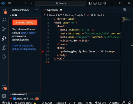Open the hamburger application menu
This screenshot has height=104, width=133.
point(10,3)
